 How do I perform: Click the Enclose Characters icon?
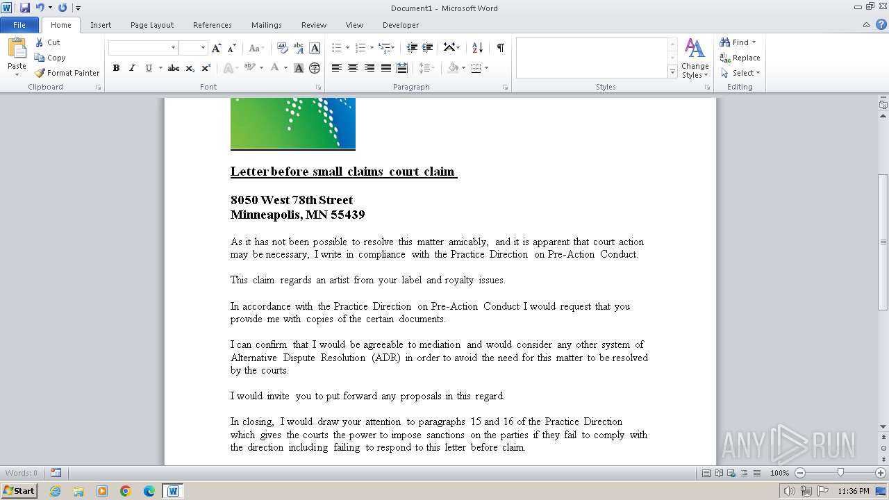315,68
